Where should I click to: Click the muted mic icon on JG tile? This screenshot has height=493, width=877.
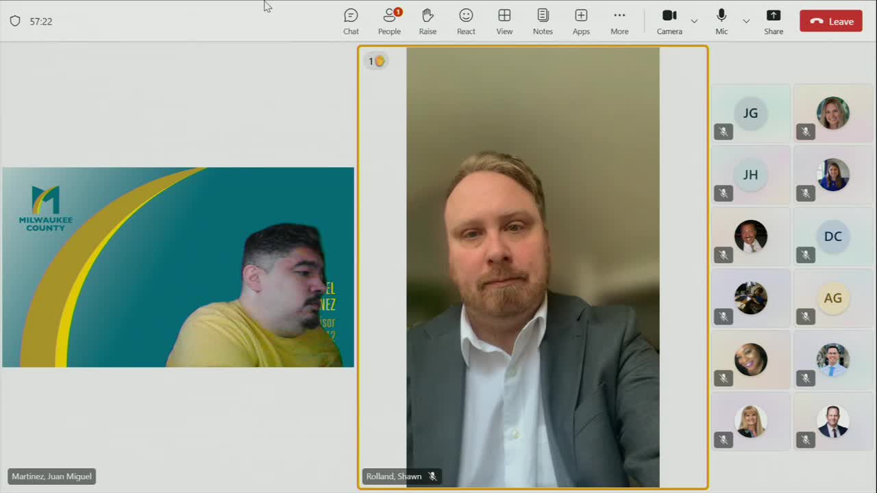tap(724, 131)
